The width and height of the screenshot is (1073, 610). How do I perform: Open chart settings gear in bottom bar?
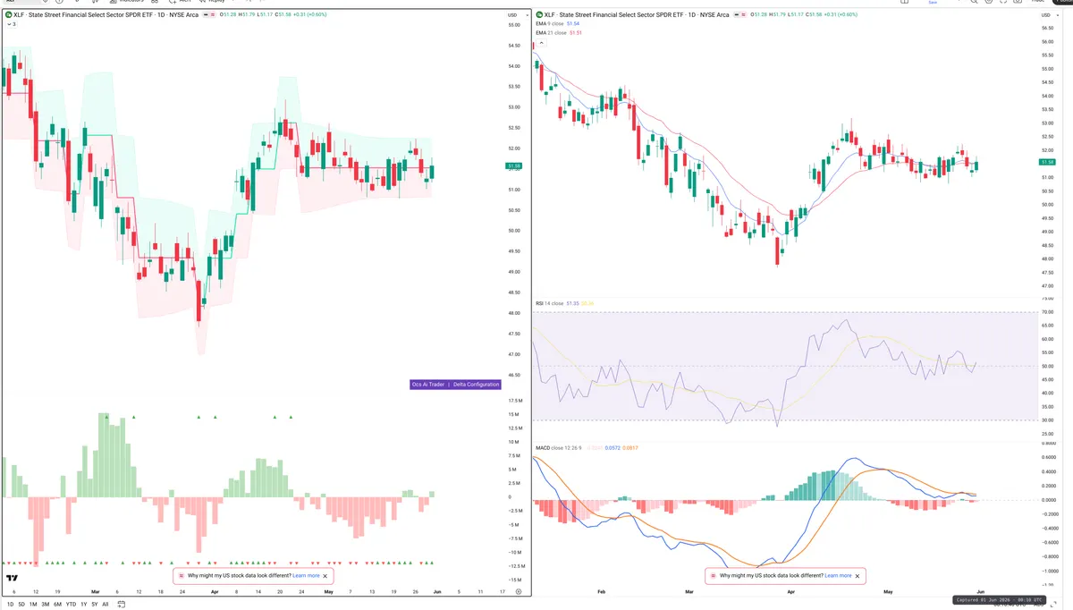[x=518, y=592]
